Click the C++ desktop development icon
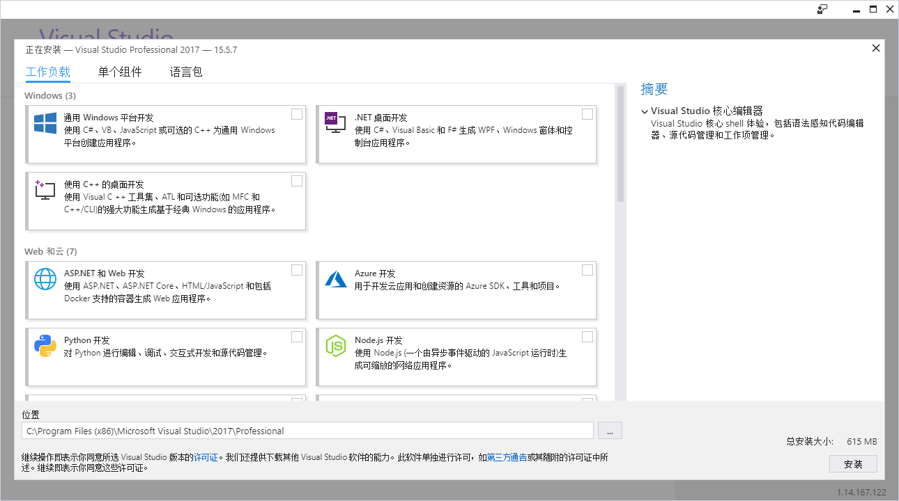Screen dimensions: 899x501 point(45,189)
